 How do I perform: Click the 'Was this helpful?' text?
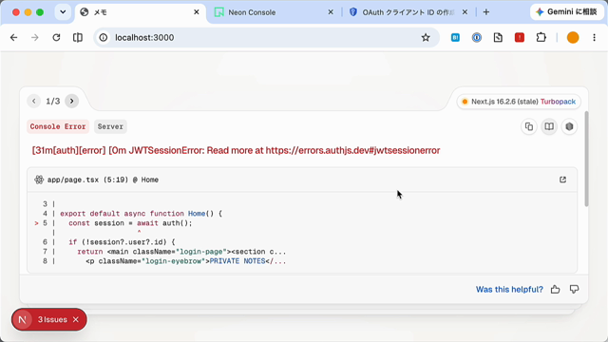509,290
